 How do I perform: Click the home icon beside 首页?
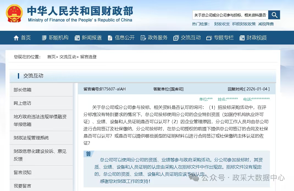(x=16, y=38)
